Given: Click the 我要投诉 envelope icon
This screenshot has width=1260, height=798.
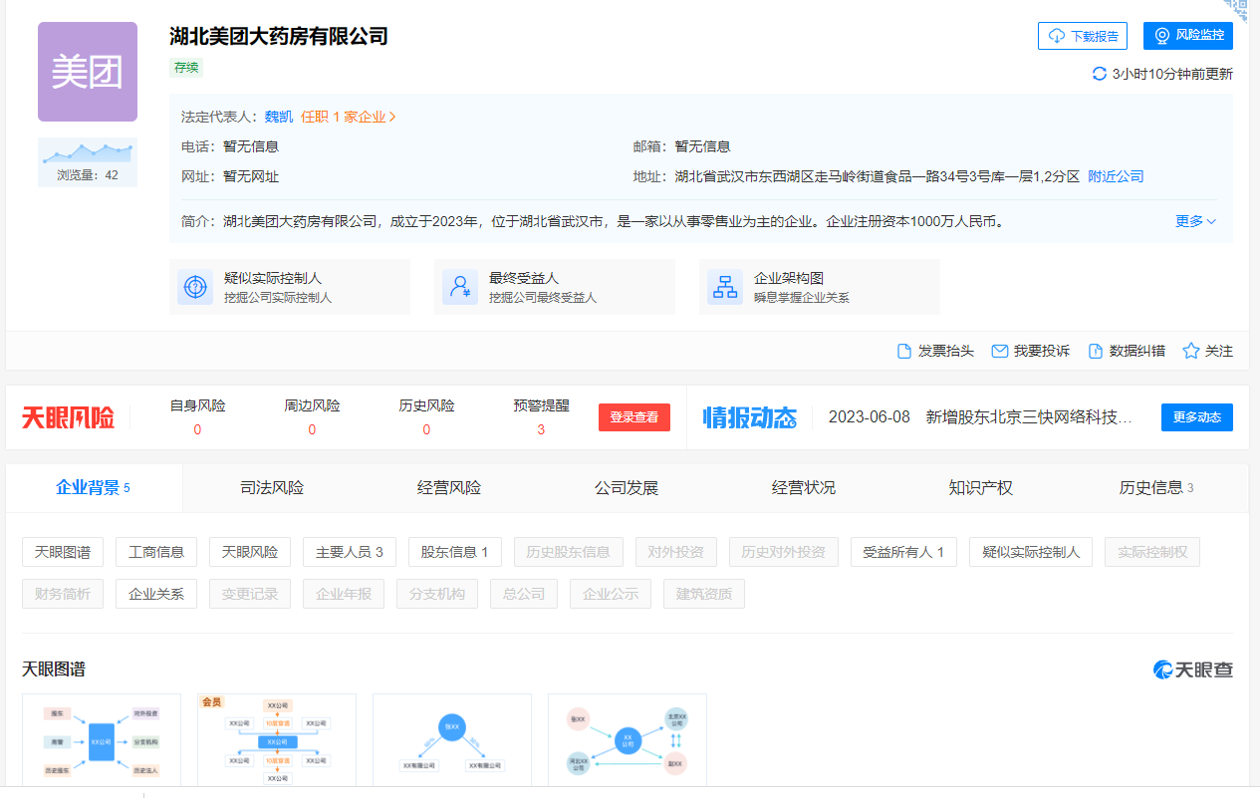Looking at the screenshot, I should (x=999, y=352).
